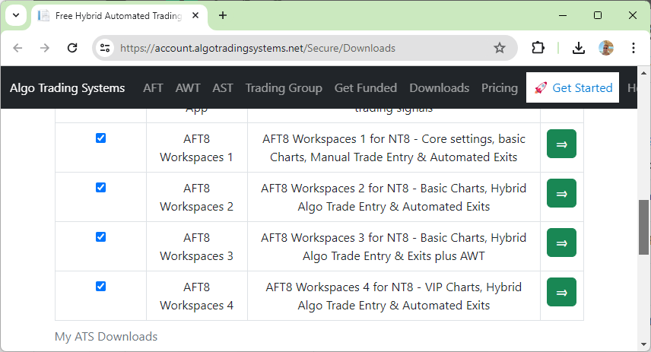Image resolution: width=651 pixels, height=352 pixels.
Task: Click the 'My ATS Downloads' heading
Action: click(x=106, y=336)
